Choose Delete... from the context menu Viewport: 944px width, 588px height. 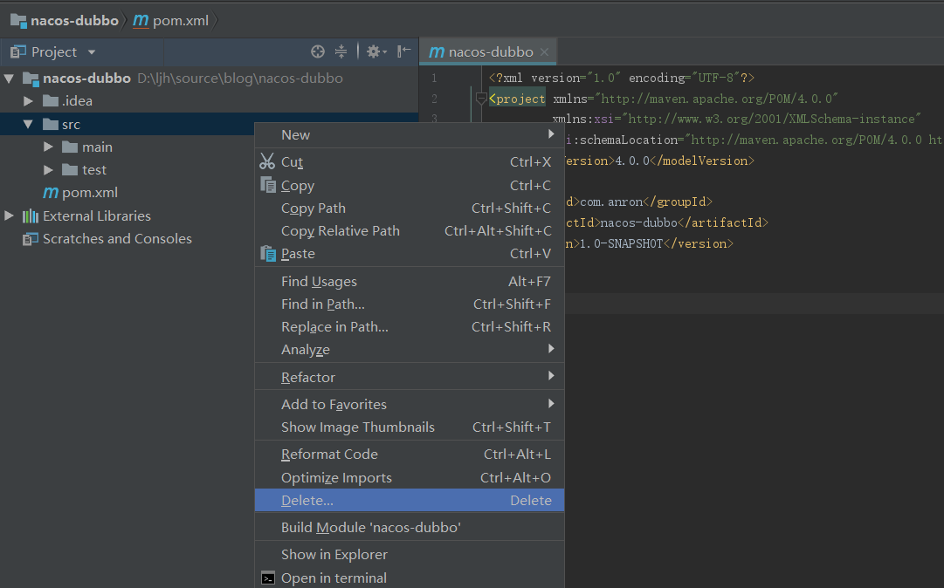307,500
